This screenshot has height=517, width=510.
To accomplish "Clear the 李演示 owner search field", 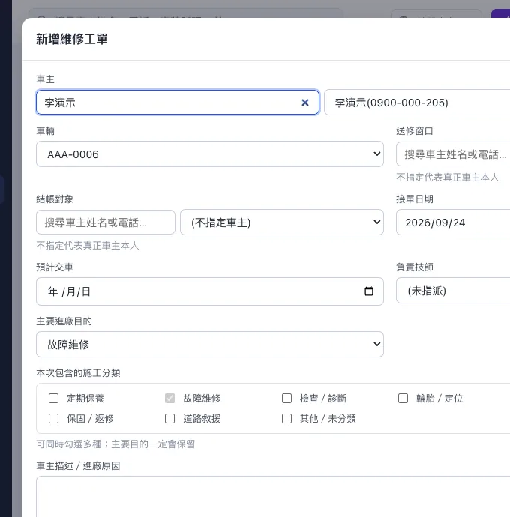I will 305,103.
